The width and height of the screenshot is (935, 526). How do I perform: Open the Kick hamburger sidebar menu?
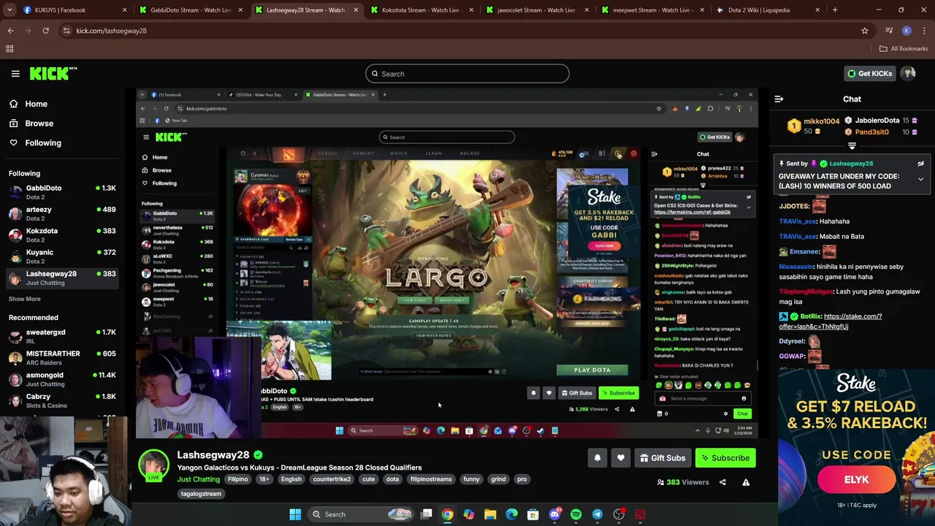click(x=15, y=74)
